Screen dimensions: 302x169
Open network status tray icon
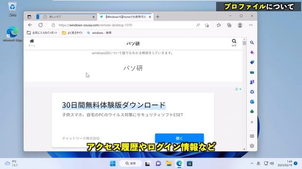[x=266, y=163]
